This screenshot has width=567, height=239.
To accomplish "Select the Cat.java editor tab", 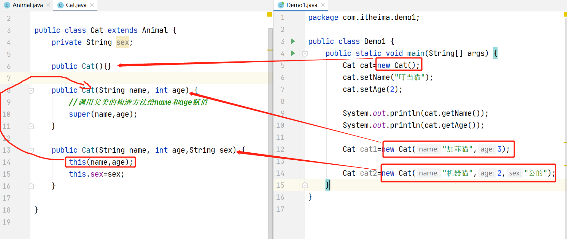I will 76,5.
